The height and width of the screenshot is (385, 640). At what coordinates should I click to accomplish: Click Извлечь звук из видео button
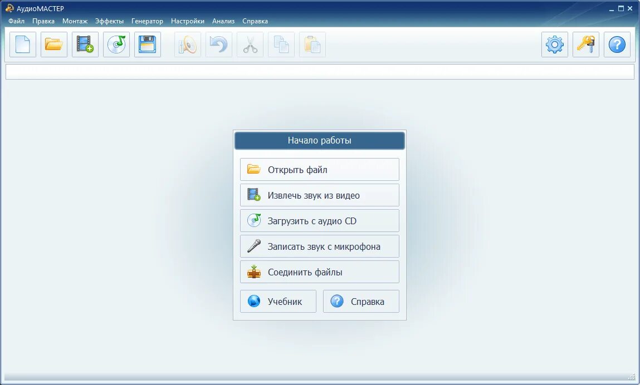point(320,195)
